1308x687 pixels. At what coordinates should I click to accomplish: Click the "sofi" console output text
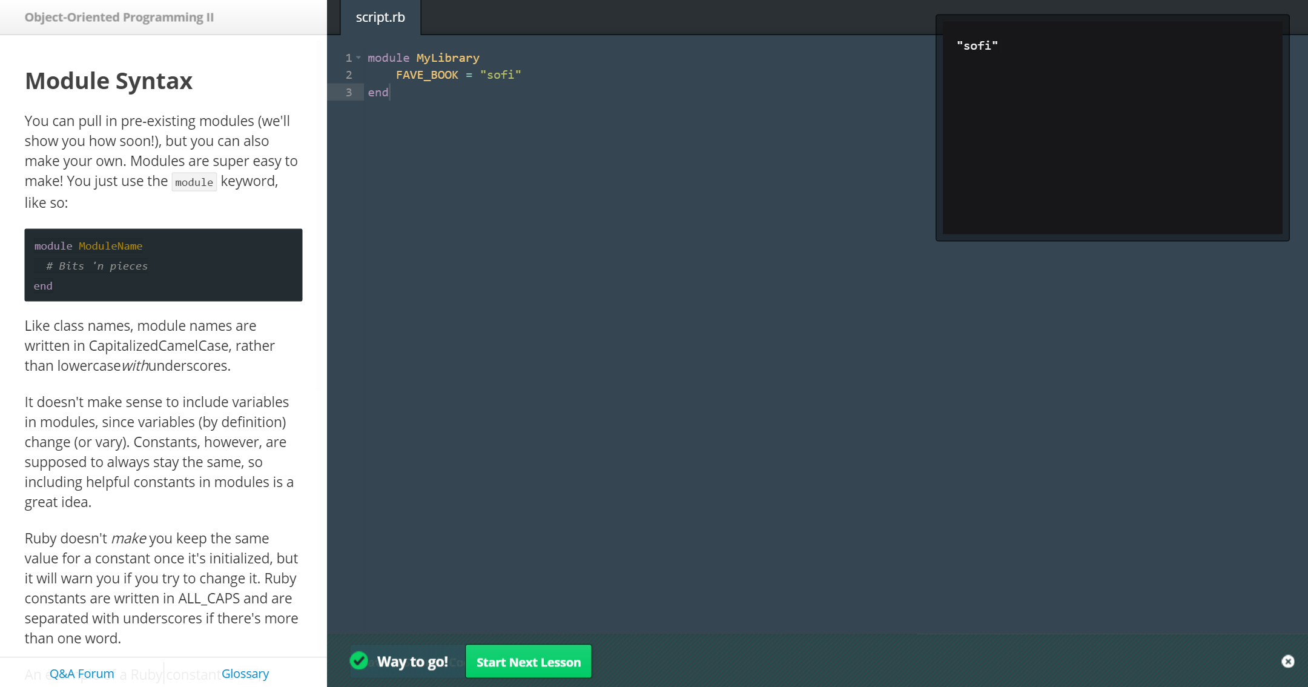(977, 45)
